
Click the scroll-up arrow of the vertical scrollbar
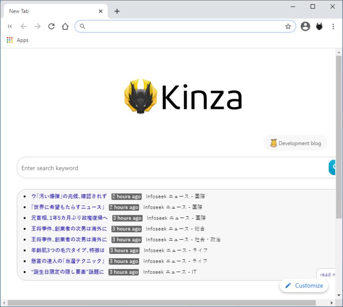click(339, 53)
